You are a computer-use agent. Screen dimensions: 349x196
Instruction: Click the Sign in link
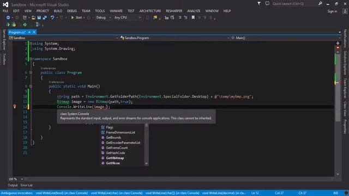[x=332, y=11]
